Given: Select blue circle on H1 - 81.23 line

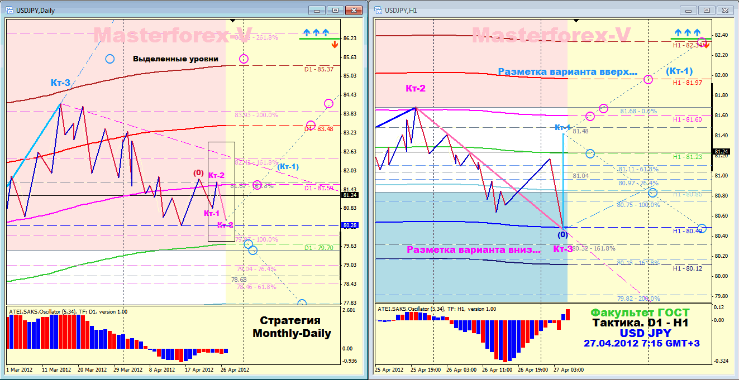Looking at the screenshot, I should 590,153.
